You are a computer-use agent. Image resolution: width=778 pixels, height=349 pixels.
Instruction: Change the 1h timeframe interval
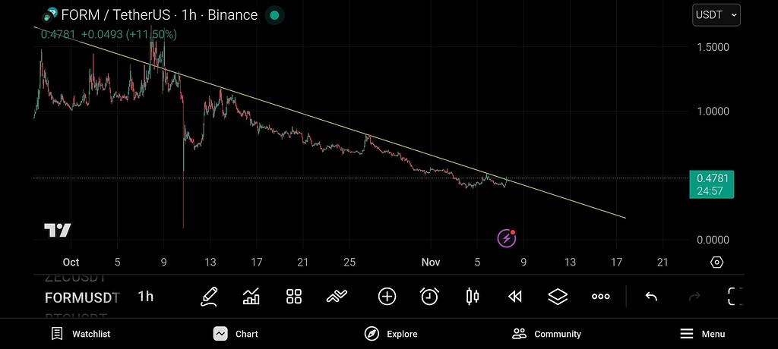(x=145, y=297)
